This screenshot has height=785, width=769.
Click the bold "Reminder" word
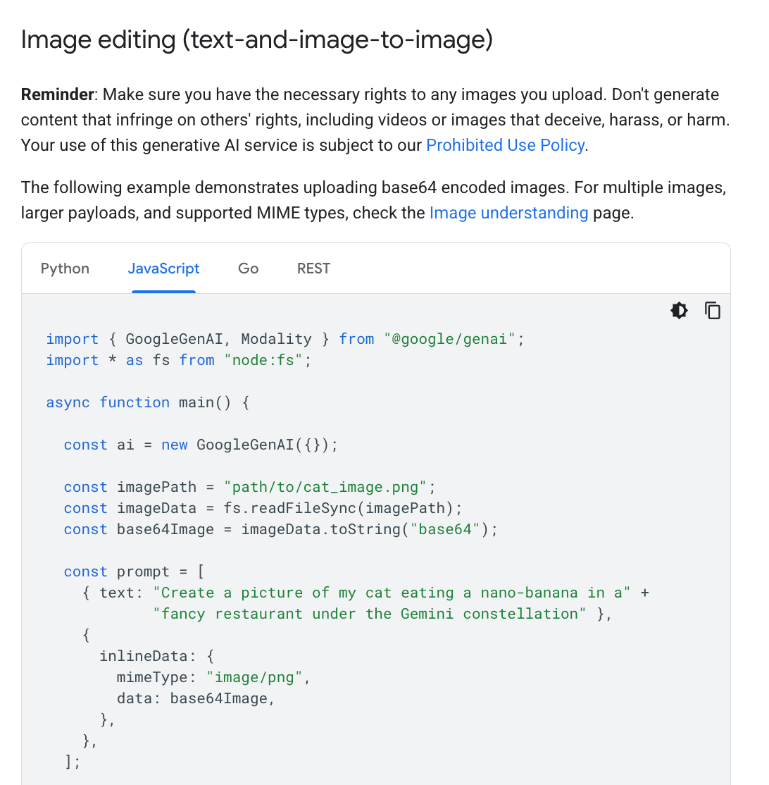(x=58, y=94)
